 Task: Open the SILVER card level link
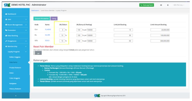(x=47, y=35)
